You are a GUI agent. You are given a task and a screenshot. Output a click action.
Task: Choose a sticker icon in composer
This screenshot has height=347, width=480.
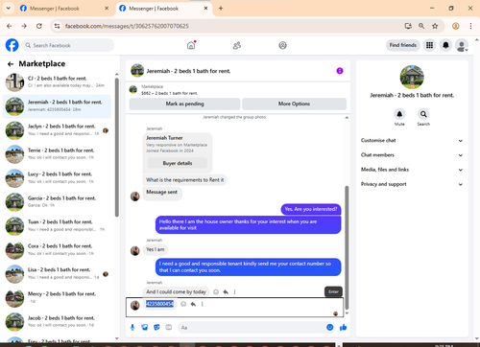[x=156, y=327]
